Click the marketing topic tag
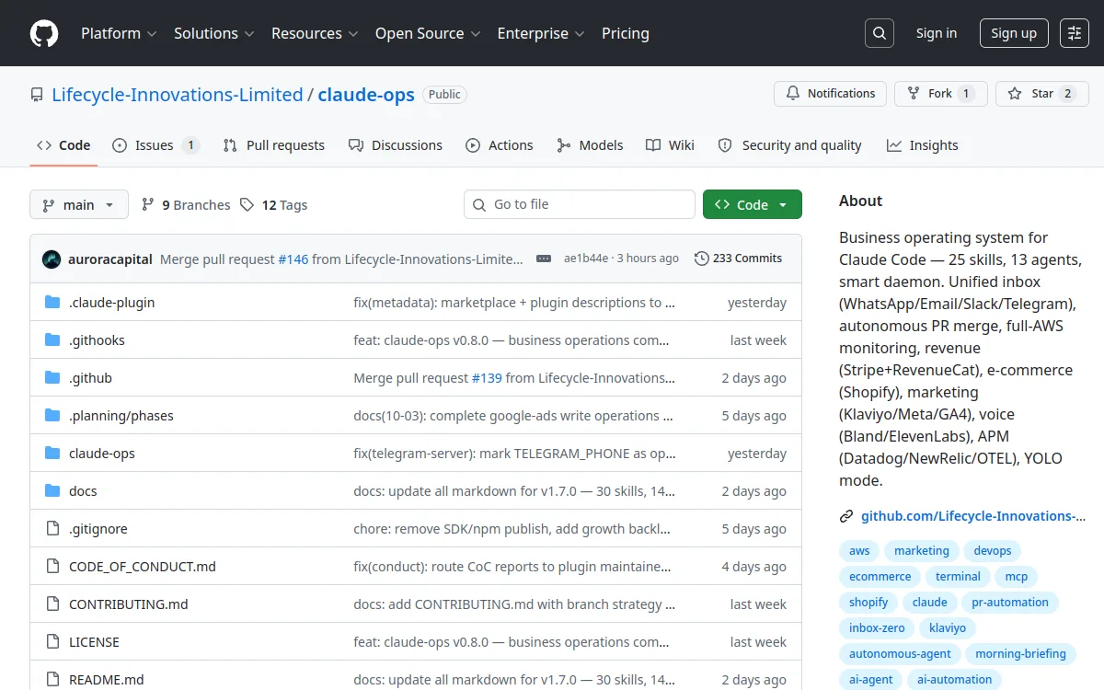 pos(922,551)
